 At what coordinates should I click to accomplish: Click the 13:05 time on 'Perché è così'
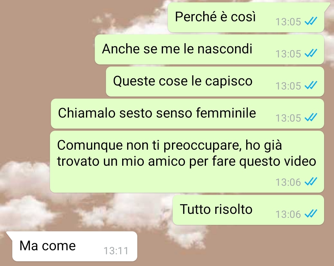(288, 22)
